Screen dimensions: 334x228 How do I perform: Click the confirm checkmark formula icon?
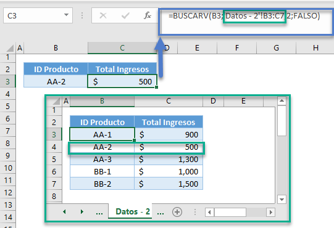tap(125, 15)
